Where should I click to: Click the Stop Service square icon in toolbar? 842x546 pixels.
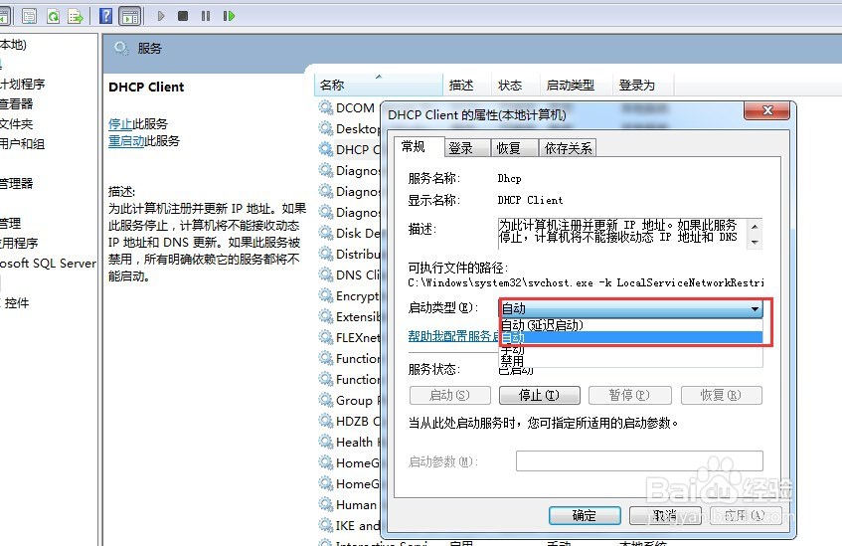(x=183, y=16)
